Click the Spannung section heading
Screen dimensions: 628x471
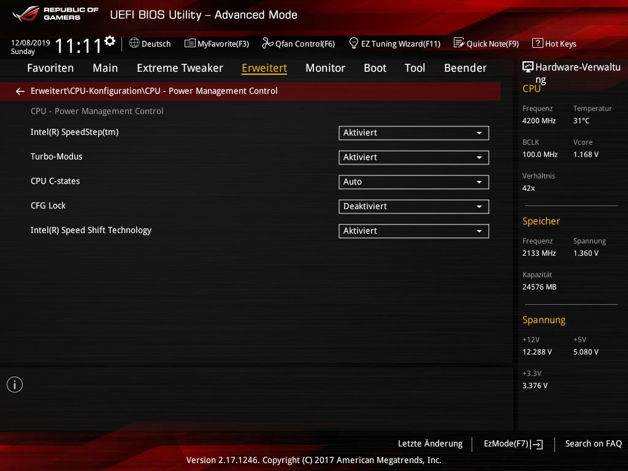click(x=544, y=320)
